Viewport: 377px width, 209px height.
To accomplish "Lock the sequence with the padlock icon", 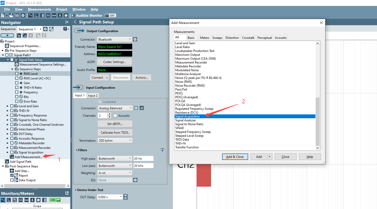I will 51,29.
